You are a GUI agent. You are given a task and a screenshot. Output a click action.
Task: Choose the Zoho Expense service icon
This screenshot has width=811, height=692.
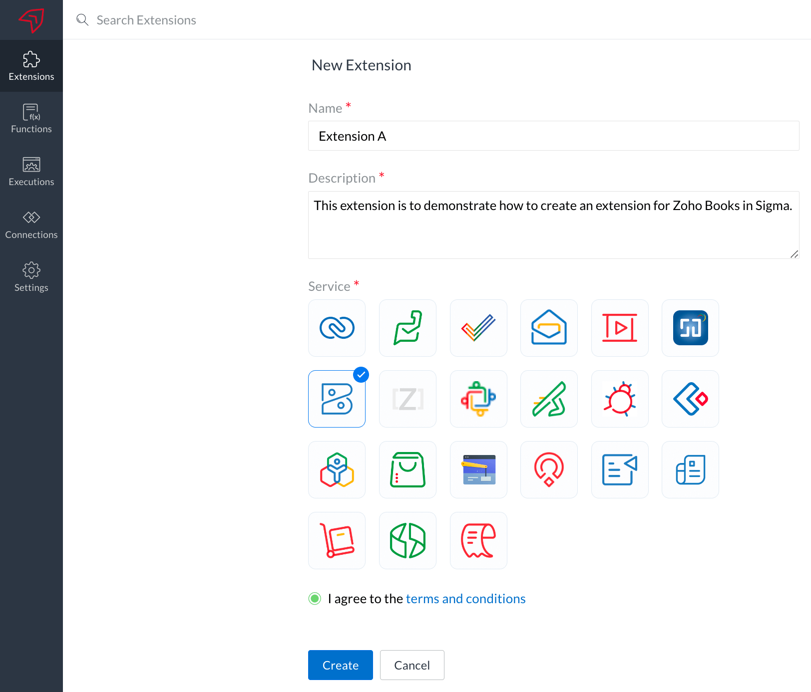coord(478,540)
